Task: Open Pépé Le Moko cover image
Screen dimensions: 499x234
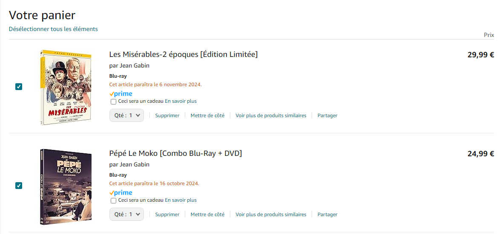Action: (x=66, y=186)
